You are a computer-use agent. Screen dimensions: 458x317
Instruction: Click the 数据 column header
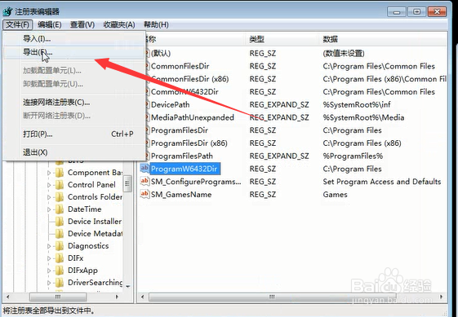(x=383, y=39)
